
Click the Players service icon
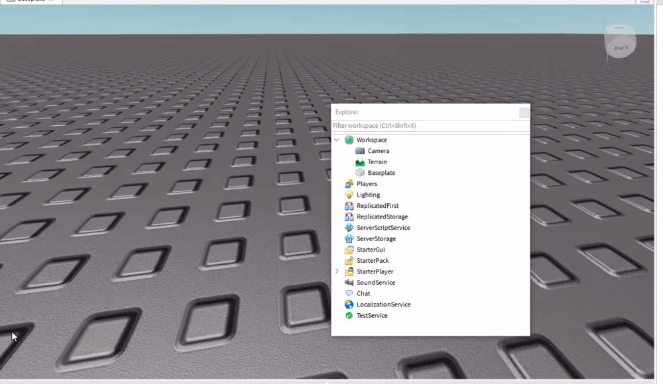coord(349,184)
